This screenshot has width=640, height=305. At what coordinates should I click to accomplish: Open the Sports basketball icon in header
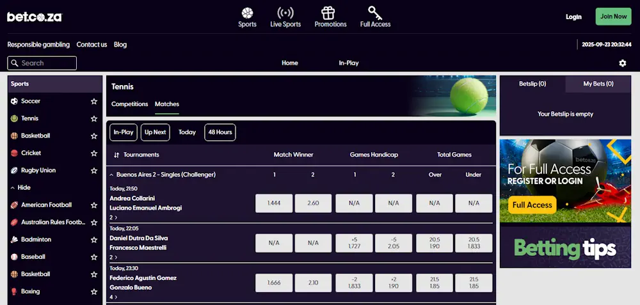[247, 13]
